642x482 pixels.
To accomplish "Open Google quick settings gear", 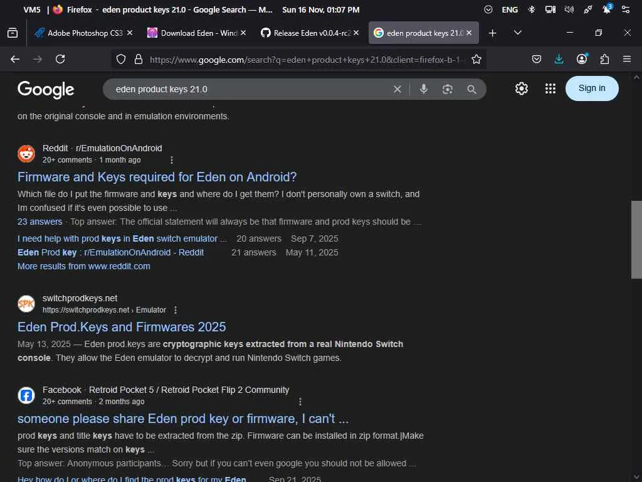I will (x=521, y=88).
